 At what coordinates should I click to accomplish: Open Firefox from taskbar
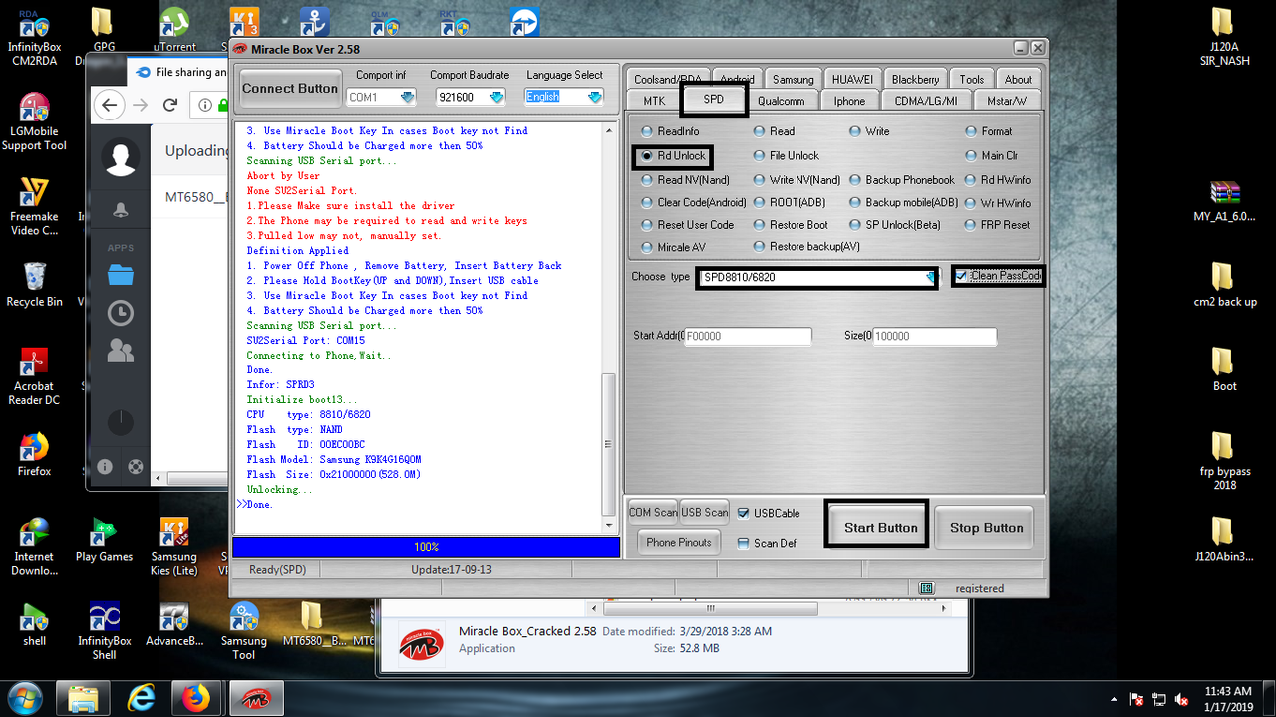click(198, 700)
